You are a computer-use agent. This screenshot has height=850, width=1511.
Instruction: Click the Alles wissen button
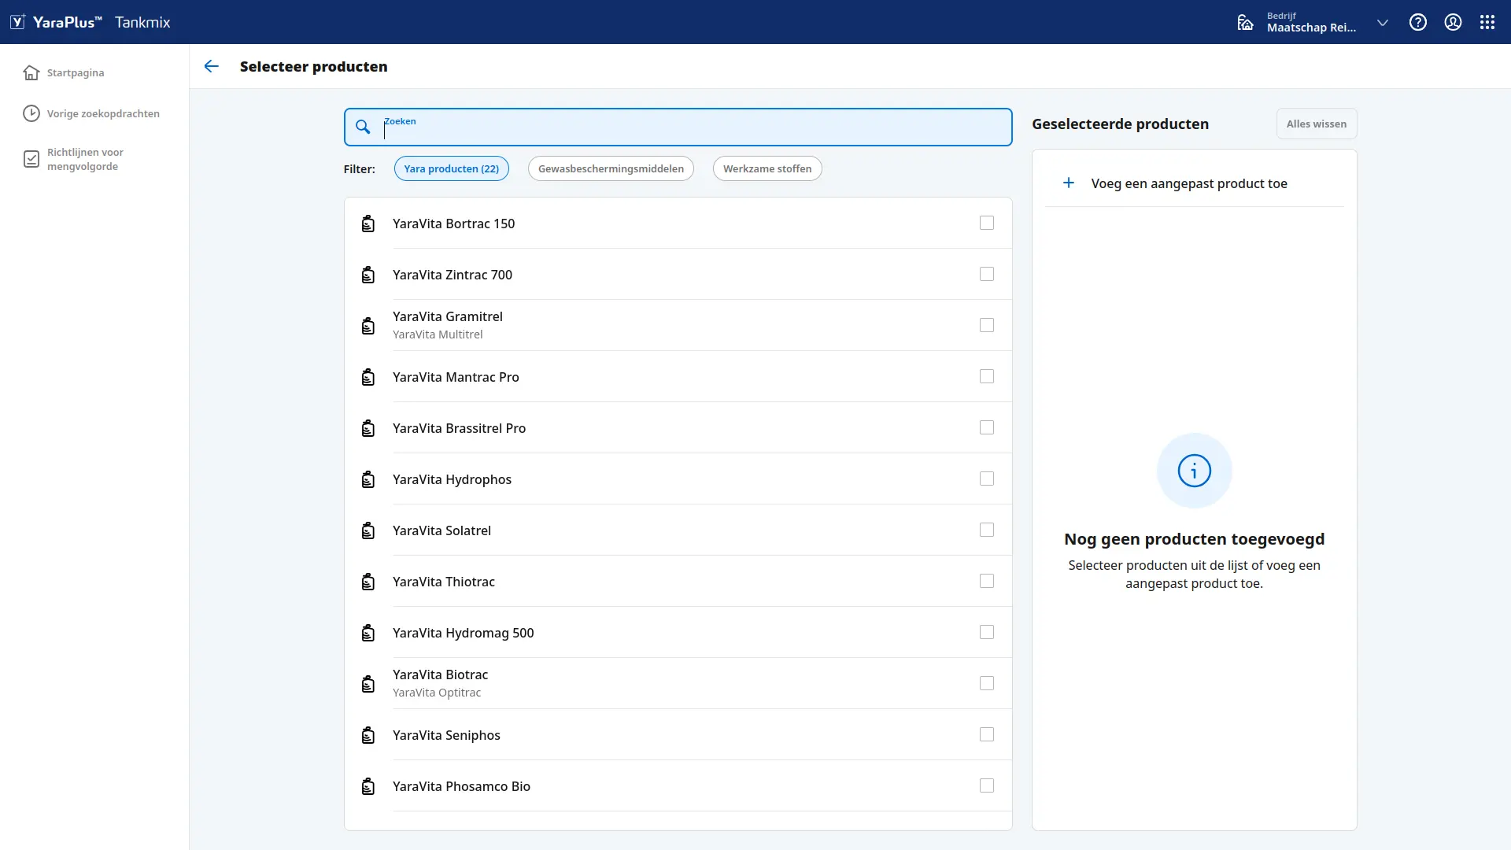tap(1317, 124)
